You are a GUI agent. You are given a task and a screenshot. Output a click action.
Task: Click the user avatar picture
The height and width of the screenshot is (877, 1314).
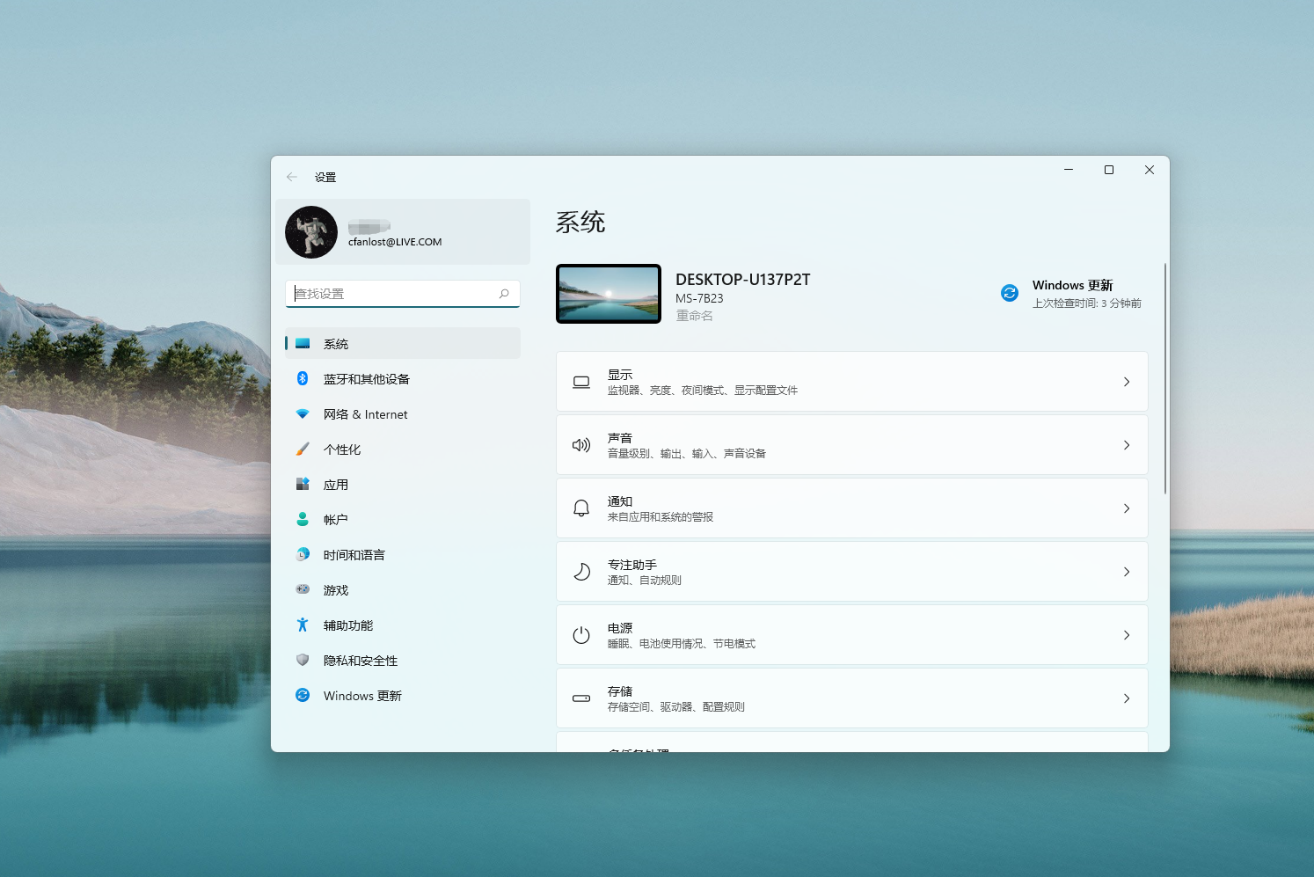click(x=311, y=232)
